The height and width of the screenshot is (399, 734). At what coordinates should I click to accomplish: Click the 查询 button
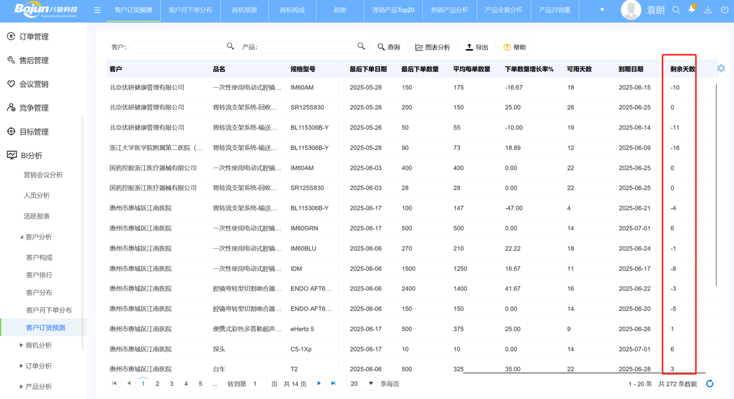[389, 47]
